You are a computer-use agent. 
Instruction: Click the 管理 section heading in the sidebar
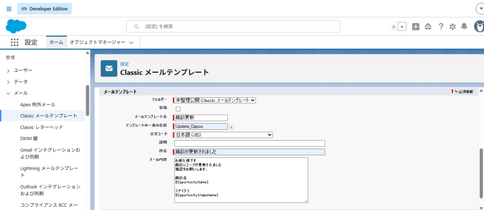pos(10,58)
